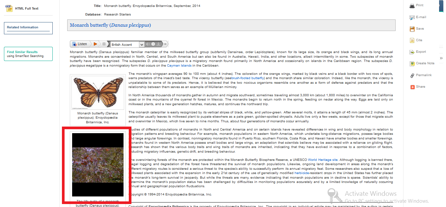Click the Research Starters database value
446x207 pixels.
pos(117,15)
